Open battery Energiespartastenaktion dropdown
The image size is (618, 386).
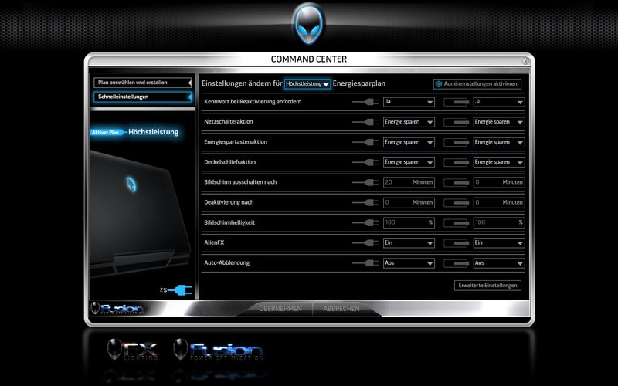click(499, 142)
